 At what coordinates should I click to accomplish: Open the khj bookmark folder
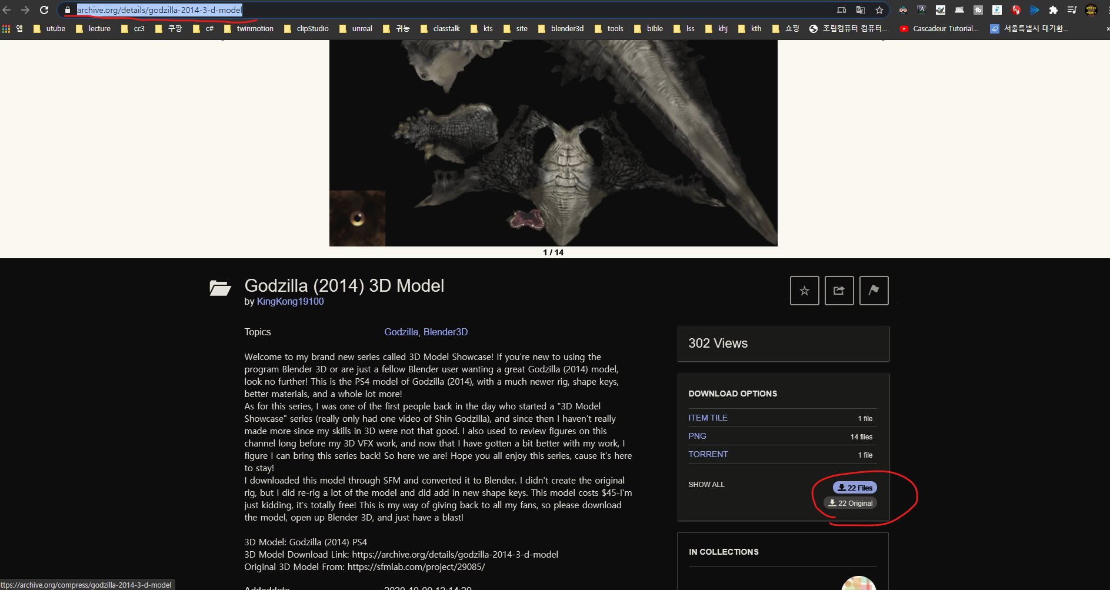[716, 28]
